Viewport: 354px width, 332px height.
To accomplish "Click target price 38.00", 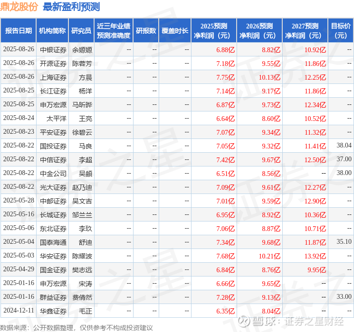I will point(344,173).
